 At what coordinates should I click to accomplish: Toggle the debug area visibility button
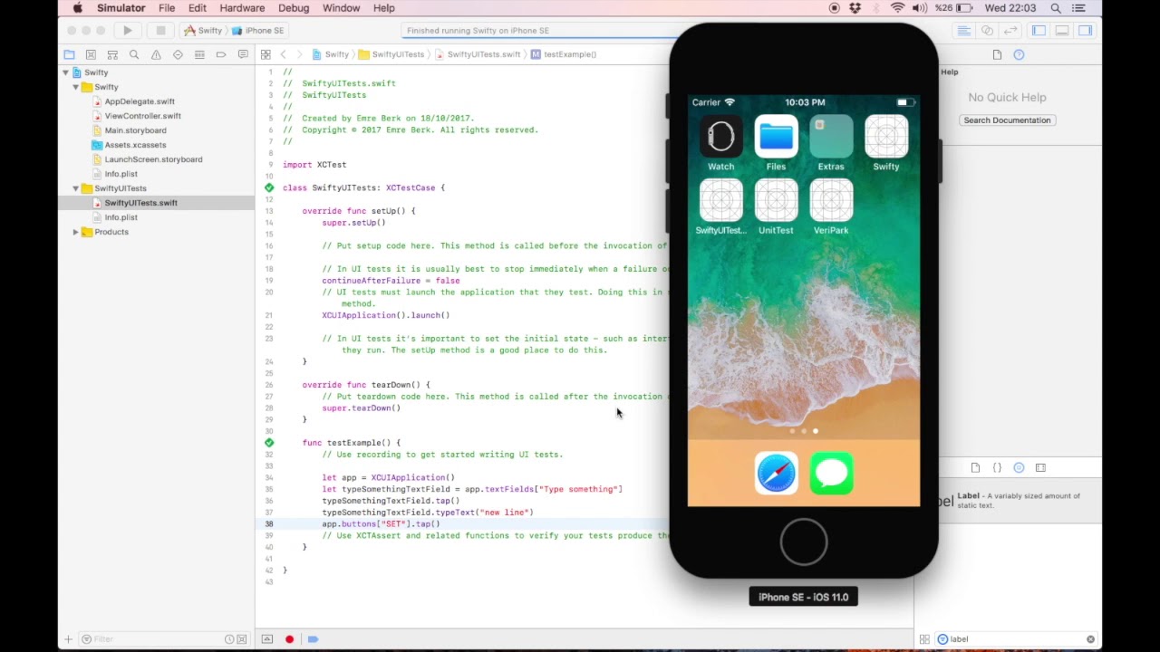point(267,639)
